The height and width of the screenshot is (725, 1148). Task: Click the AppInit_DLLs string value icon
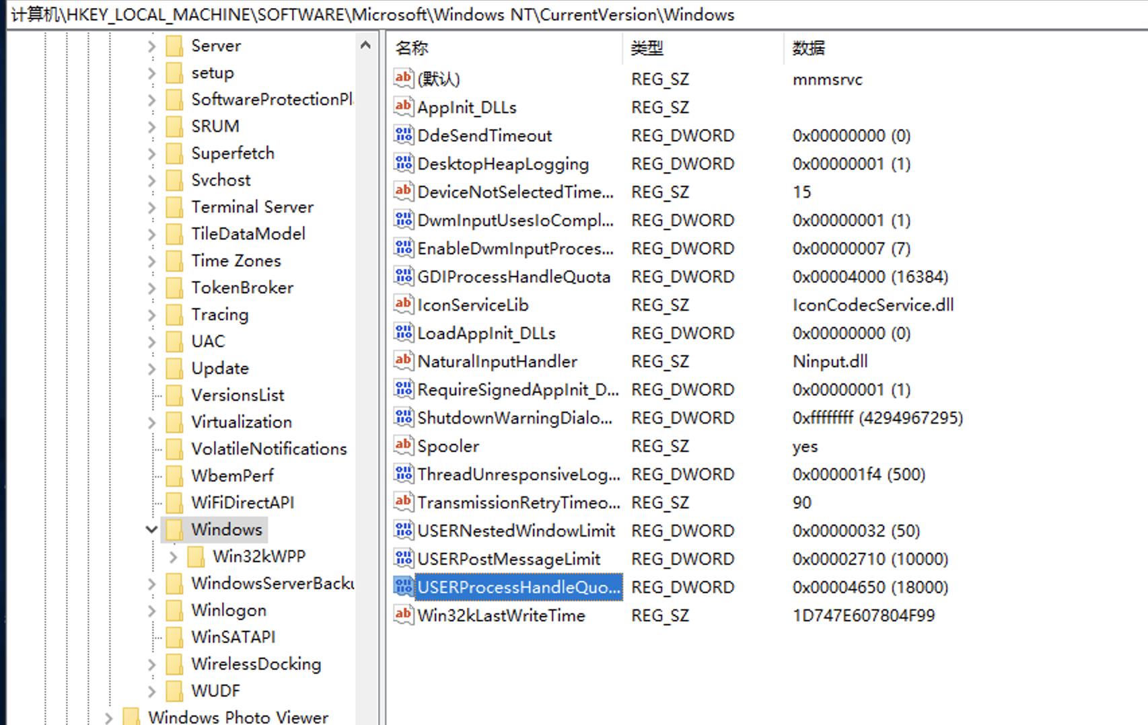click(403, 106)
